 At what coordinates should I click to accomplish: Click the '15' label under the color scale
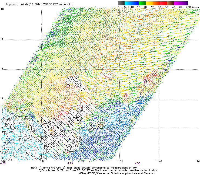(x=139, y=7)
